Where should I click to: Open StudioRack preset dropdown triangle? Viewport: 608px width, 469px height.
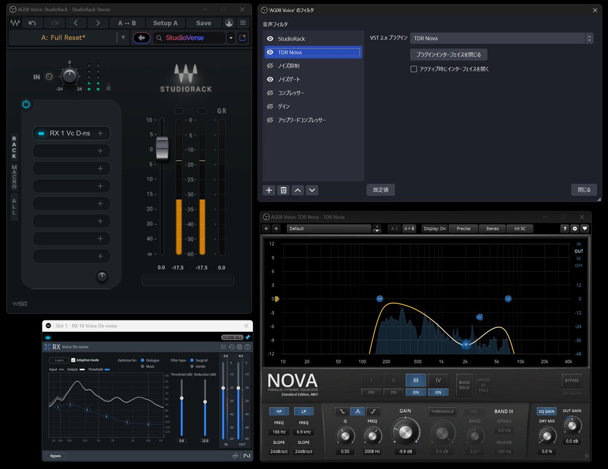[123, 38]
